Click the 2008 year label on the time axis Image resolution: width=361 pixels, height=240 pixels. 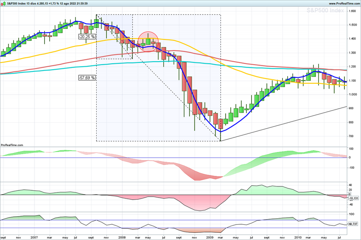pos(122,237)
